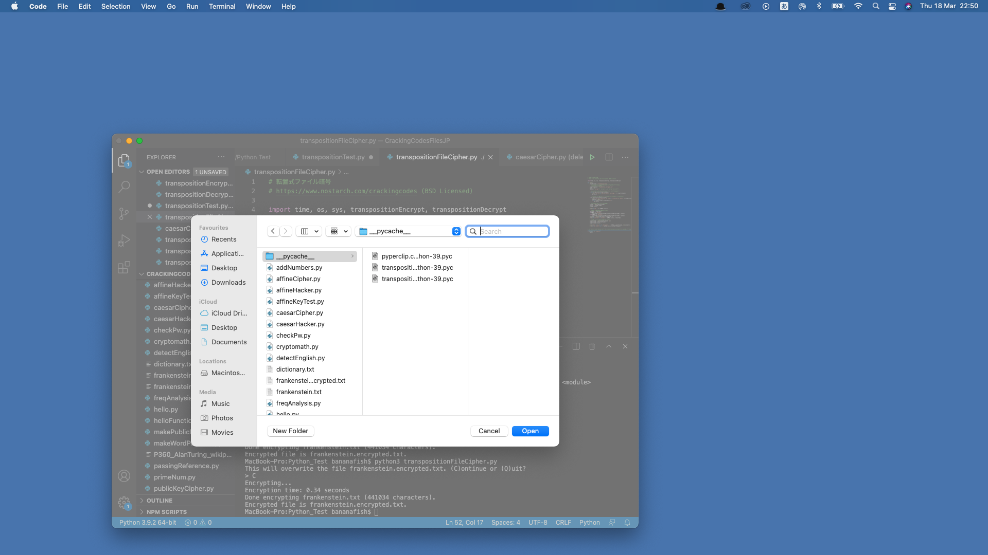Expand the OUTLINE section
The image size is (988, 555).
142,501
